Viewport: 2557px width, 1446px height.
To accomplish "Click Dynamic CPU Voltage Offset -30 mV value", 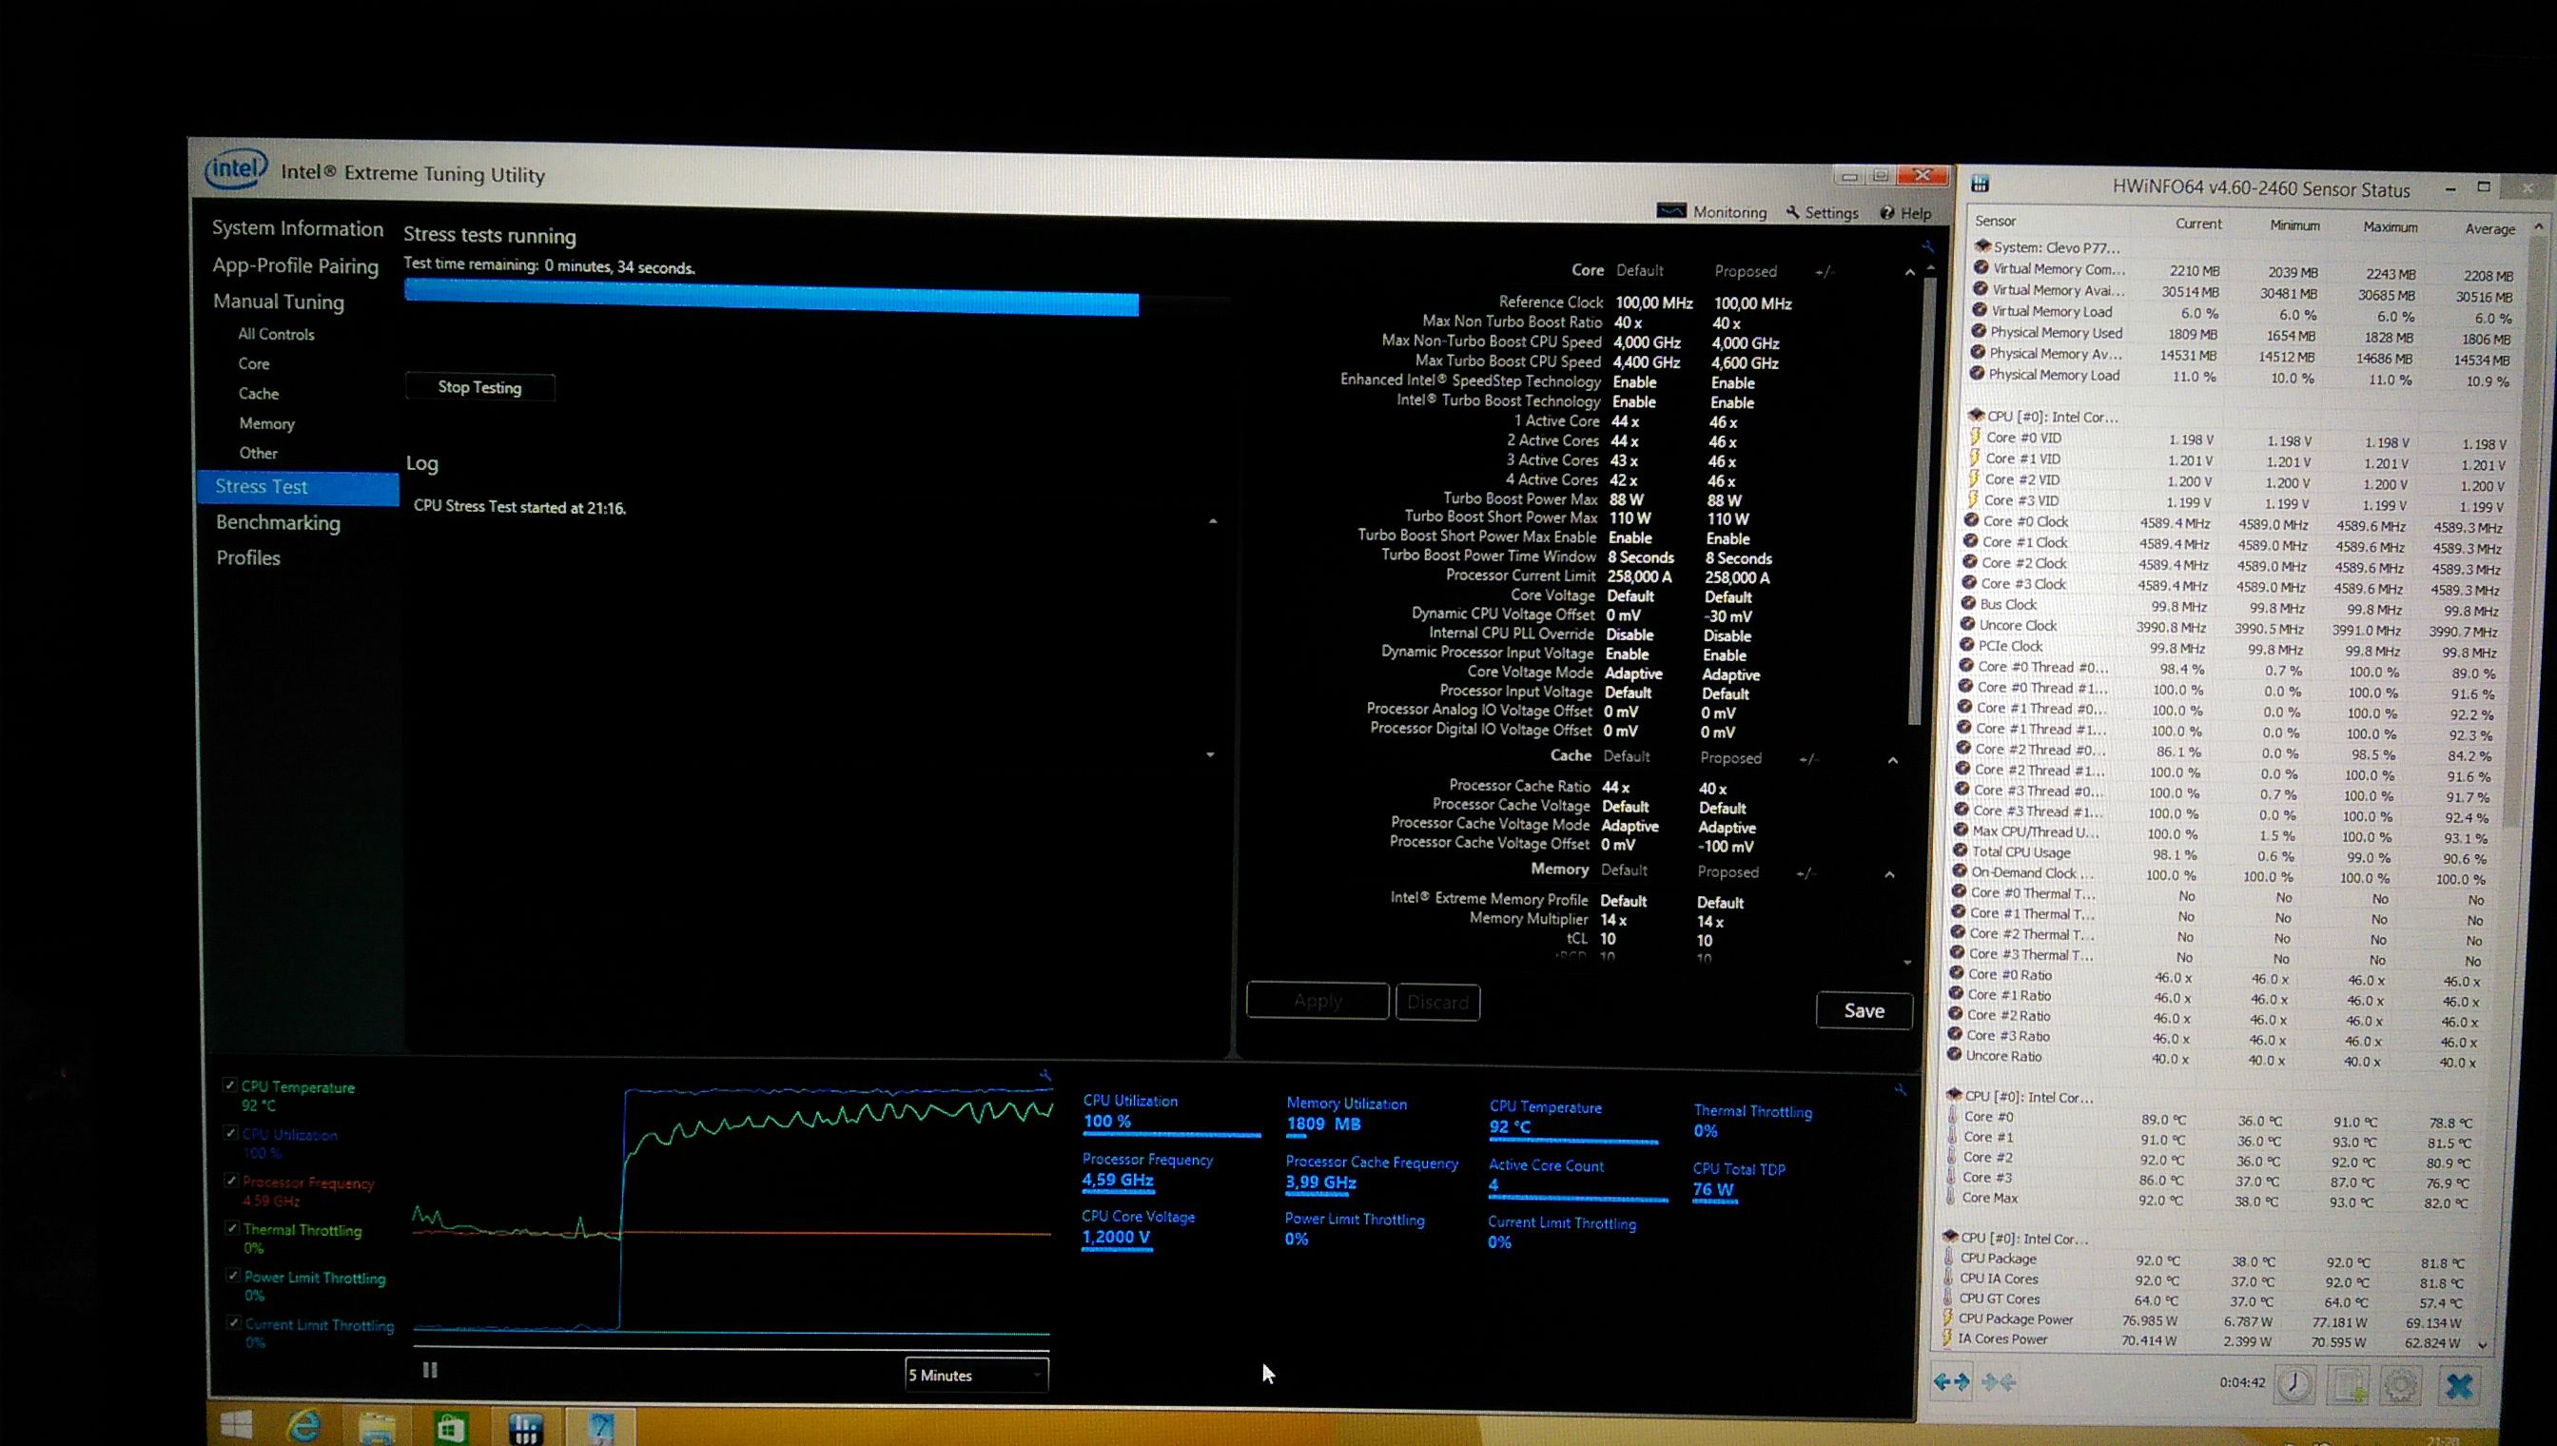I will tap(1727, 616).
